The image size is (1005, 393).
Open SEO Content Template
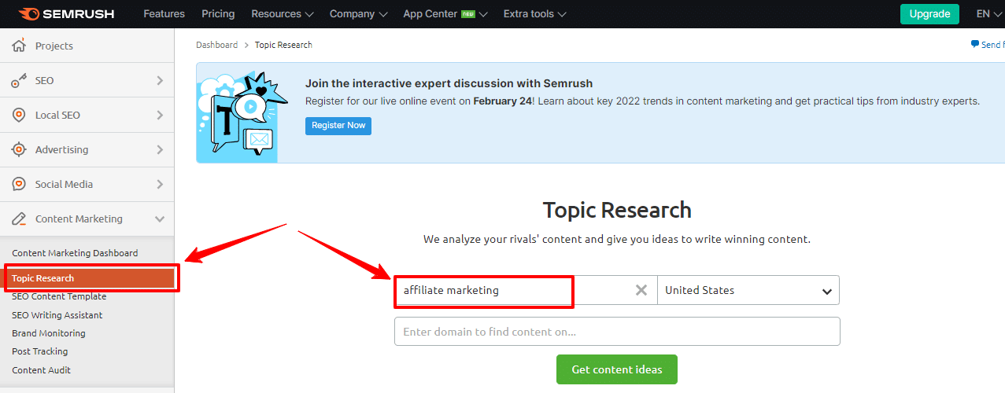pos(59,296)
